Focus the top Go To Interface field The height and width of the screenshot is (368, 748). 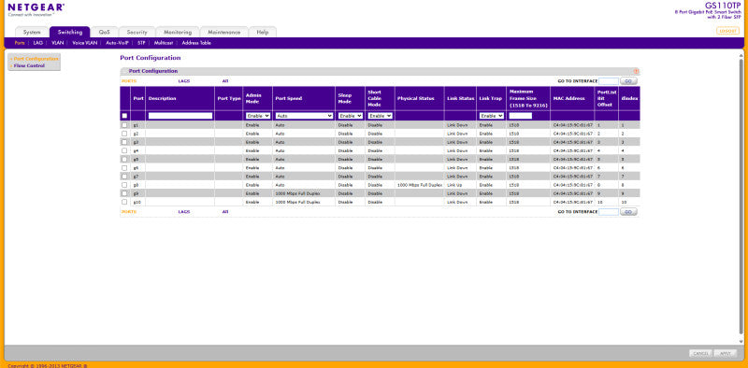[x=609, y=81]
